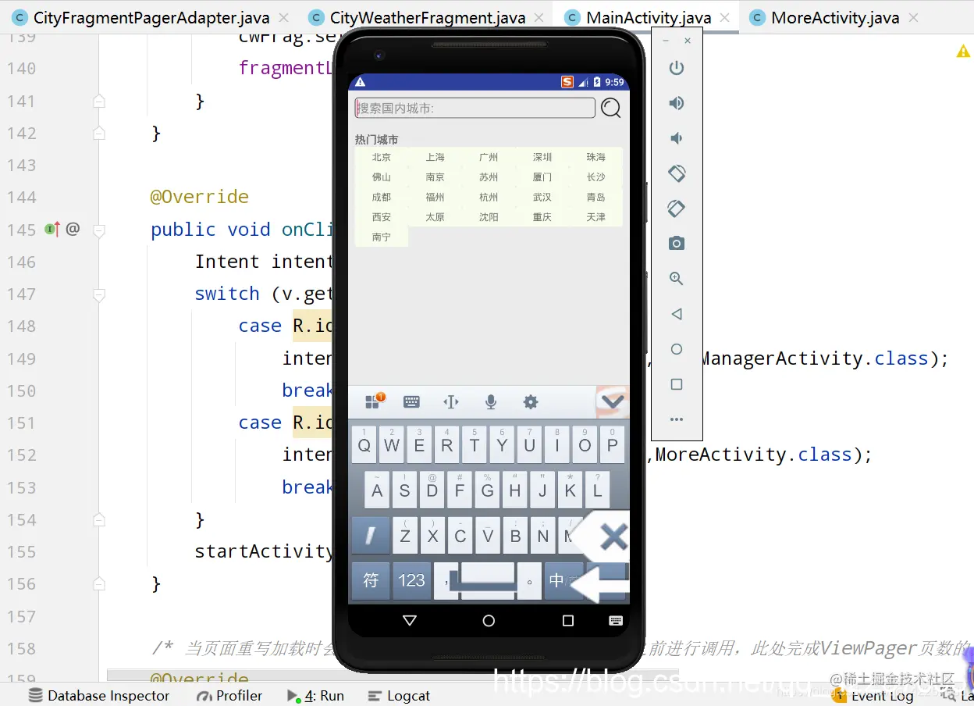Click the keyboard switcher icon in the navigation bar
974x706 pixels.
click(616, 621)
